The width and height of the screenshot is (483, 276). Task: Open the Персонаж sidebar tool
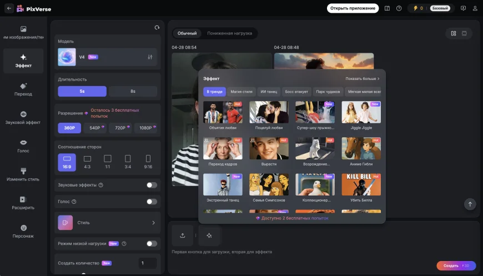tap(23, 231)
